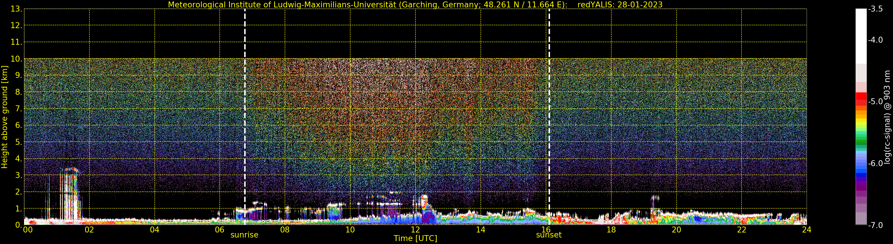This screenshot has width=893, height=244.
Task: Click the 2. height tick label
Action: coord(18,192)
